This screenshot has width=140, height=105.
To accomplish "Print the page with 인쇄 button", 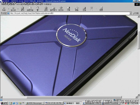I will 84,9.
